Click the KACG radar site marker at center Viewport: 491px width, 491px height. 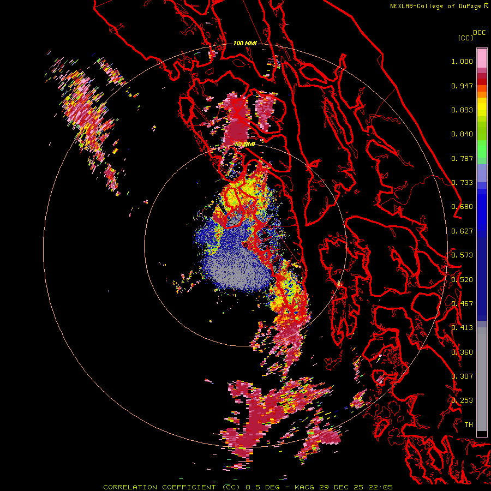[245, 245]
